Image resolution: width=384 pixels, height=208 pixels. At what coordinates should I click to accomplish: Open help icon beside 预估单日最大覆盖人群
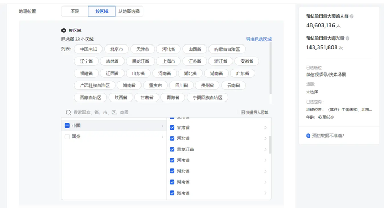tap(352, 16)
